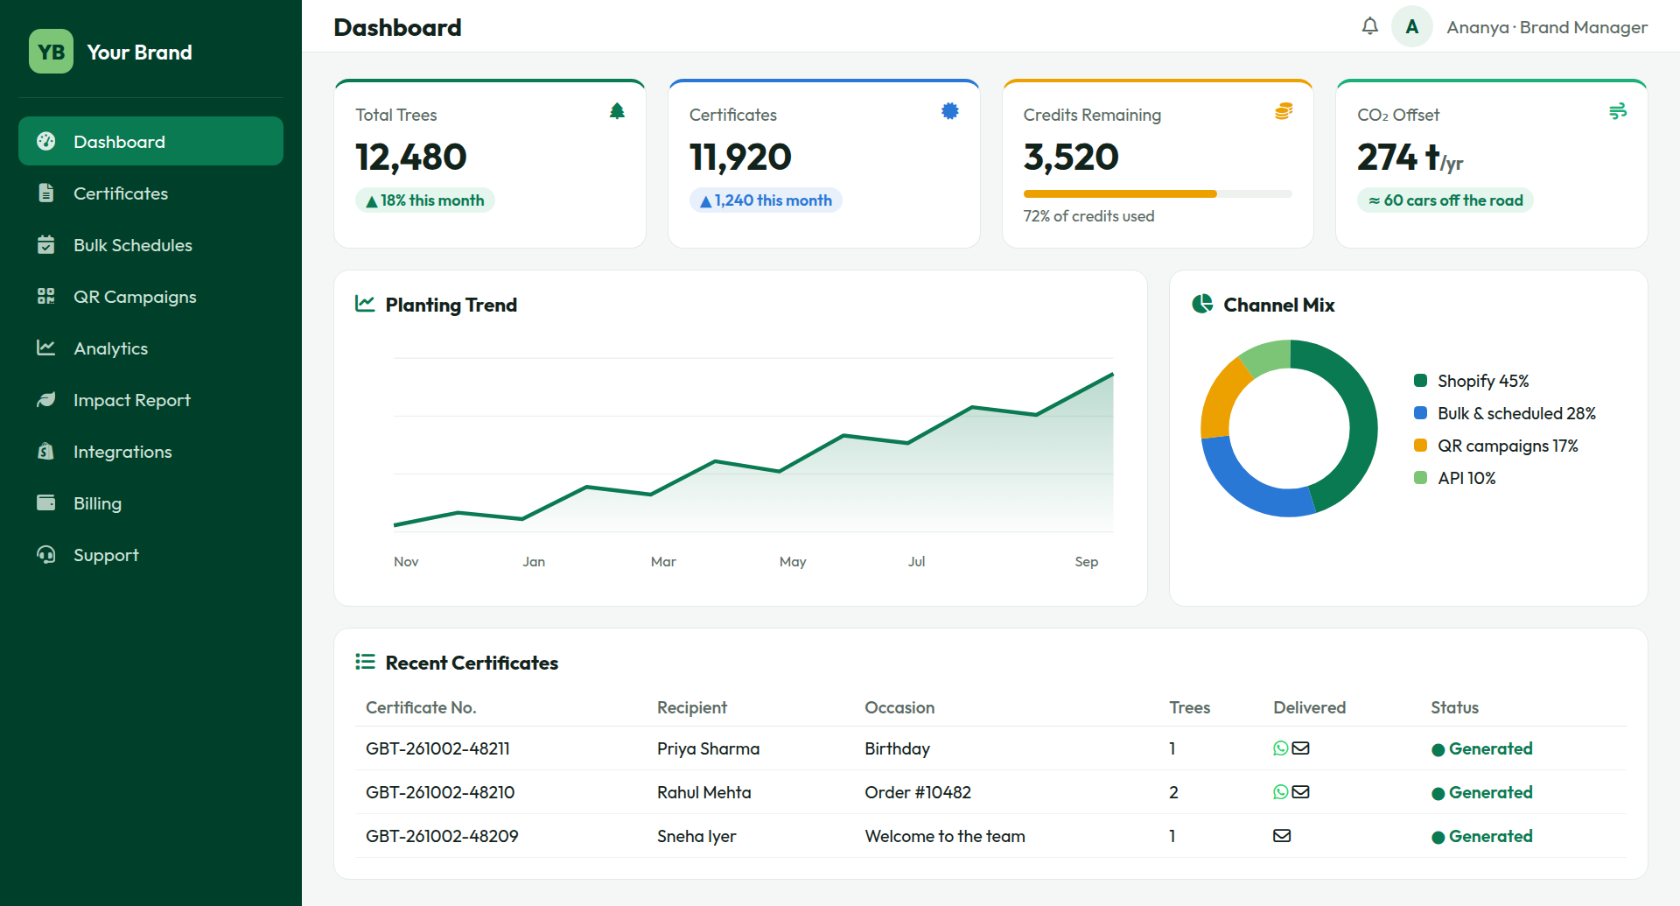The width and height of the screenshot is (1680, 906).
Task: Click the 18% this month badge
Action: (x=425, y=200)
